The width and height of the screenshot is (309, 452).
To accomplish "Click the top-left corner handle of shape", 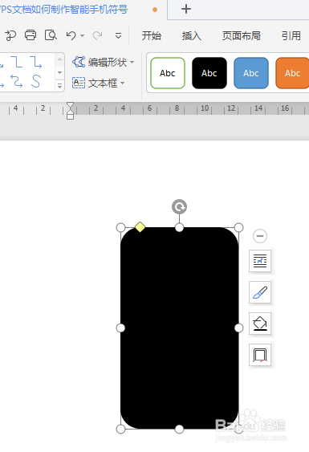I will pyautogui.click(x=120, y=227).
